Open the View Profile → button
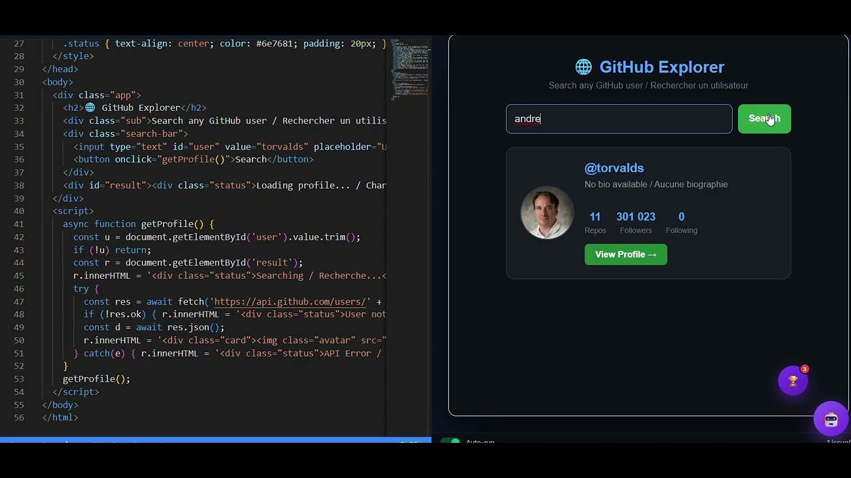 pos(626,254)
